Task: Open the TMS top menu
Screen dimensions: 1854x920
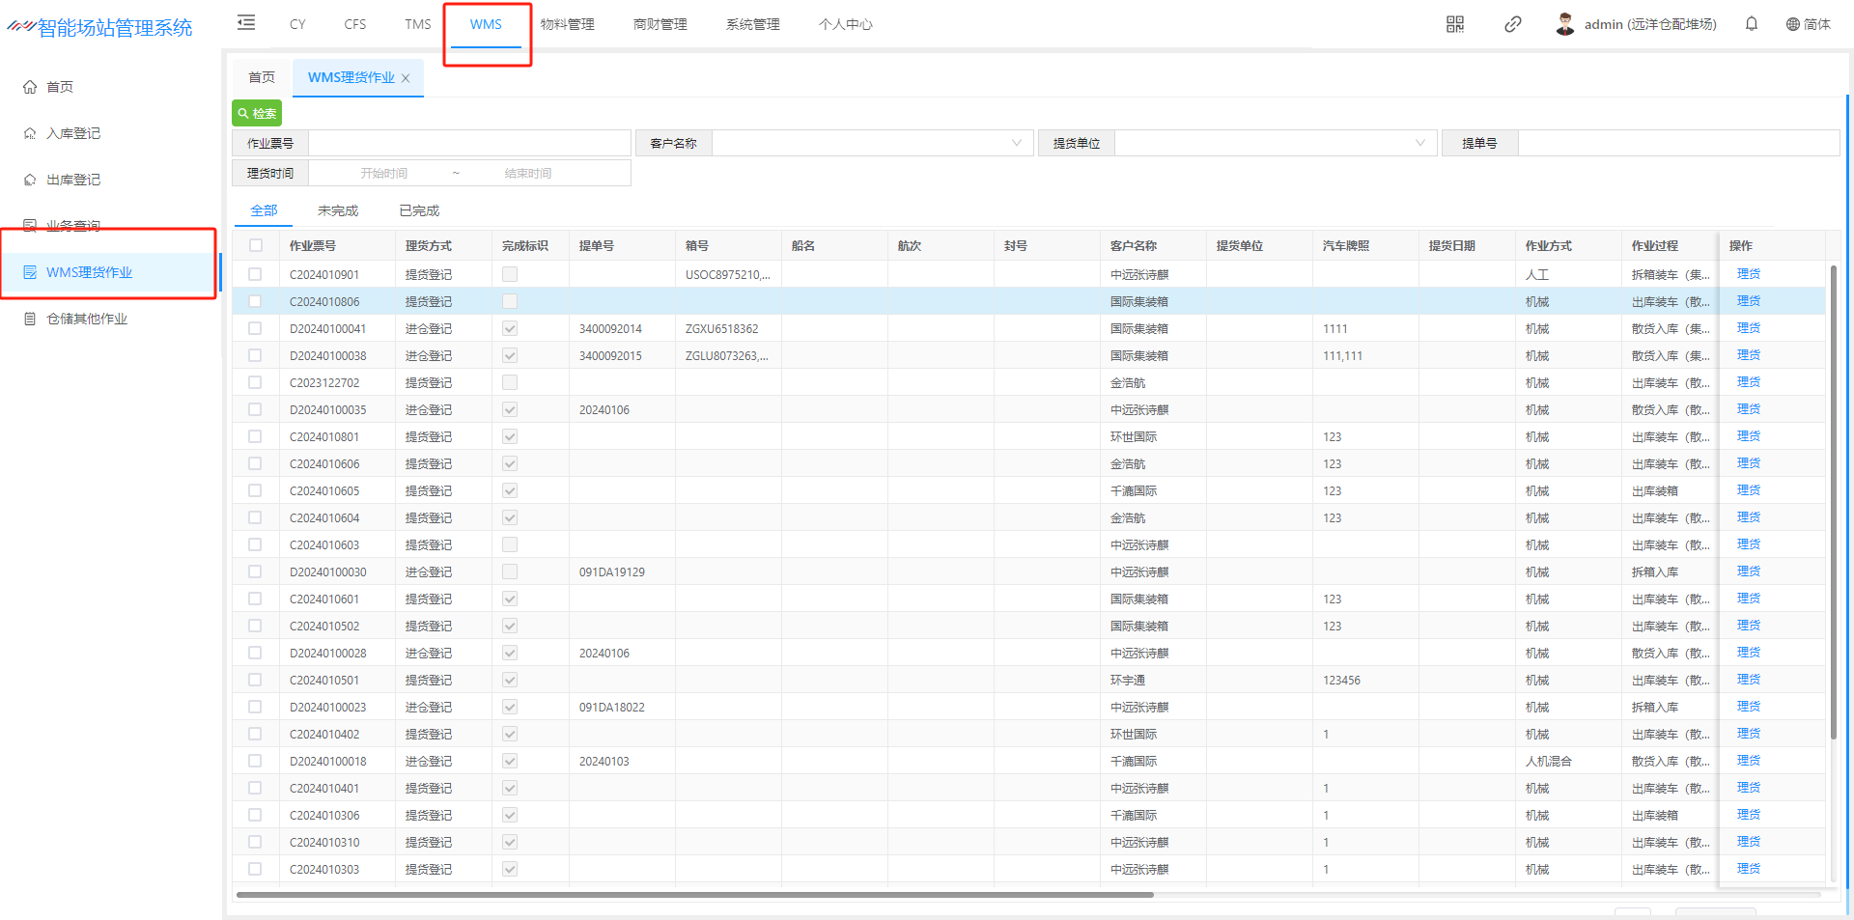Action: 418,24
